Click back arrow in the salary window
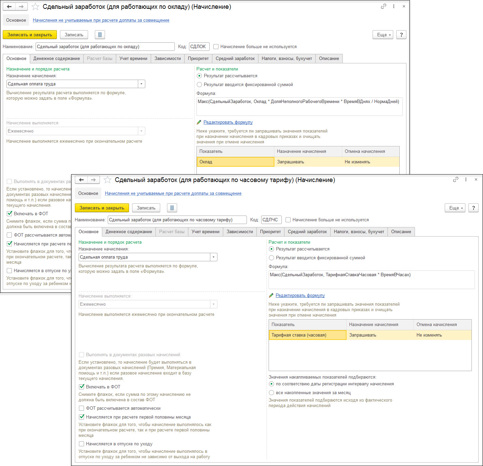Screen dimensions: 483x466 (9, 7)
